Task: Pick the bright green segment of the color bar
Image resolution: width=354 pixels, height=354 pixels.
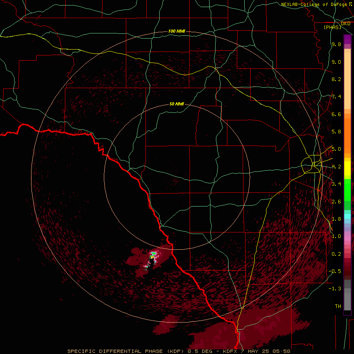Action: pyautogui.click(x=347, y=190)
